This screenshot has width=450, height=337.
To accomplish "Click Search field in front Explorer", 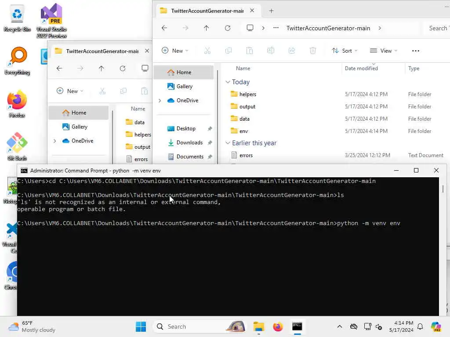I will pos(437,28).
